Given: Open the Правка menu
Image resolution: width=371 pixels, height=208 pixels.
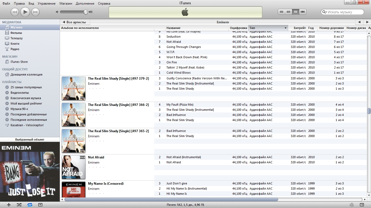Looking at the screenshot, I should [19, 4].
